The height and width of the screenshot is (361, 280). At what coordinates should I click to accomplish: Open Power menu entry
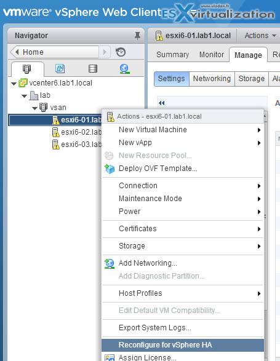point(183,212)
